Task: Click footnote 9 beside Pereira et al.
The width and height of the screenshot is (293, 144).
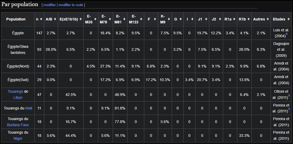Action: pos(289,109)
